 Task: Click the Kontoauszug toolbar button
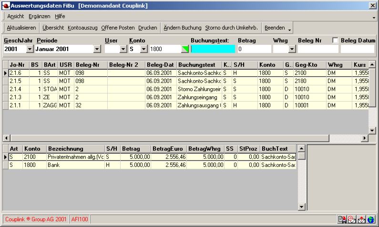[x=83, y=28]
